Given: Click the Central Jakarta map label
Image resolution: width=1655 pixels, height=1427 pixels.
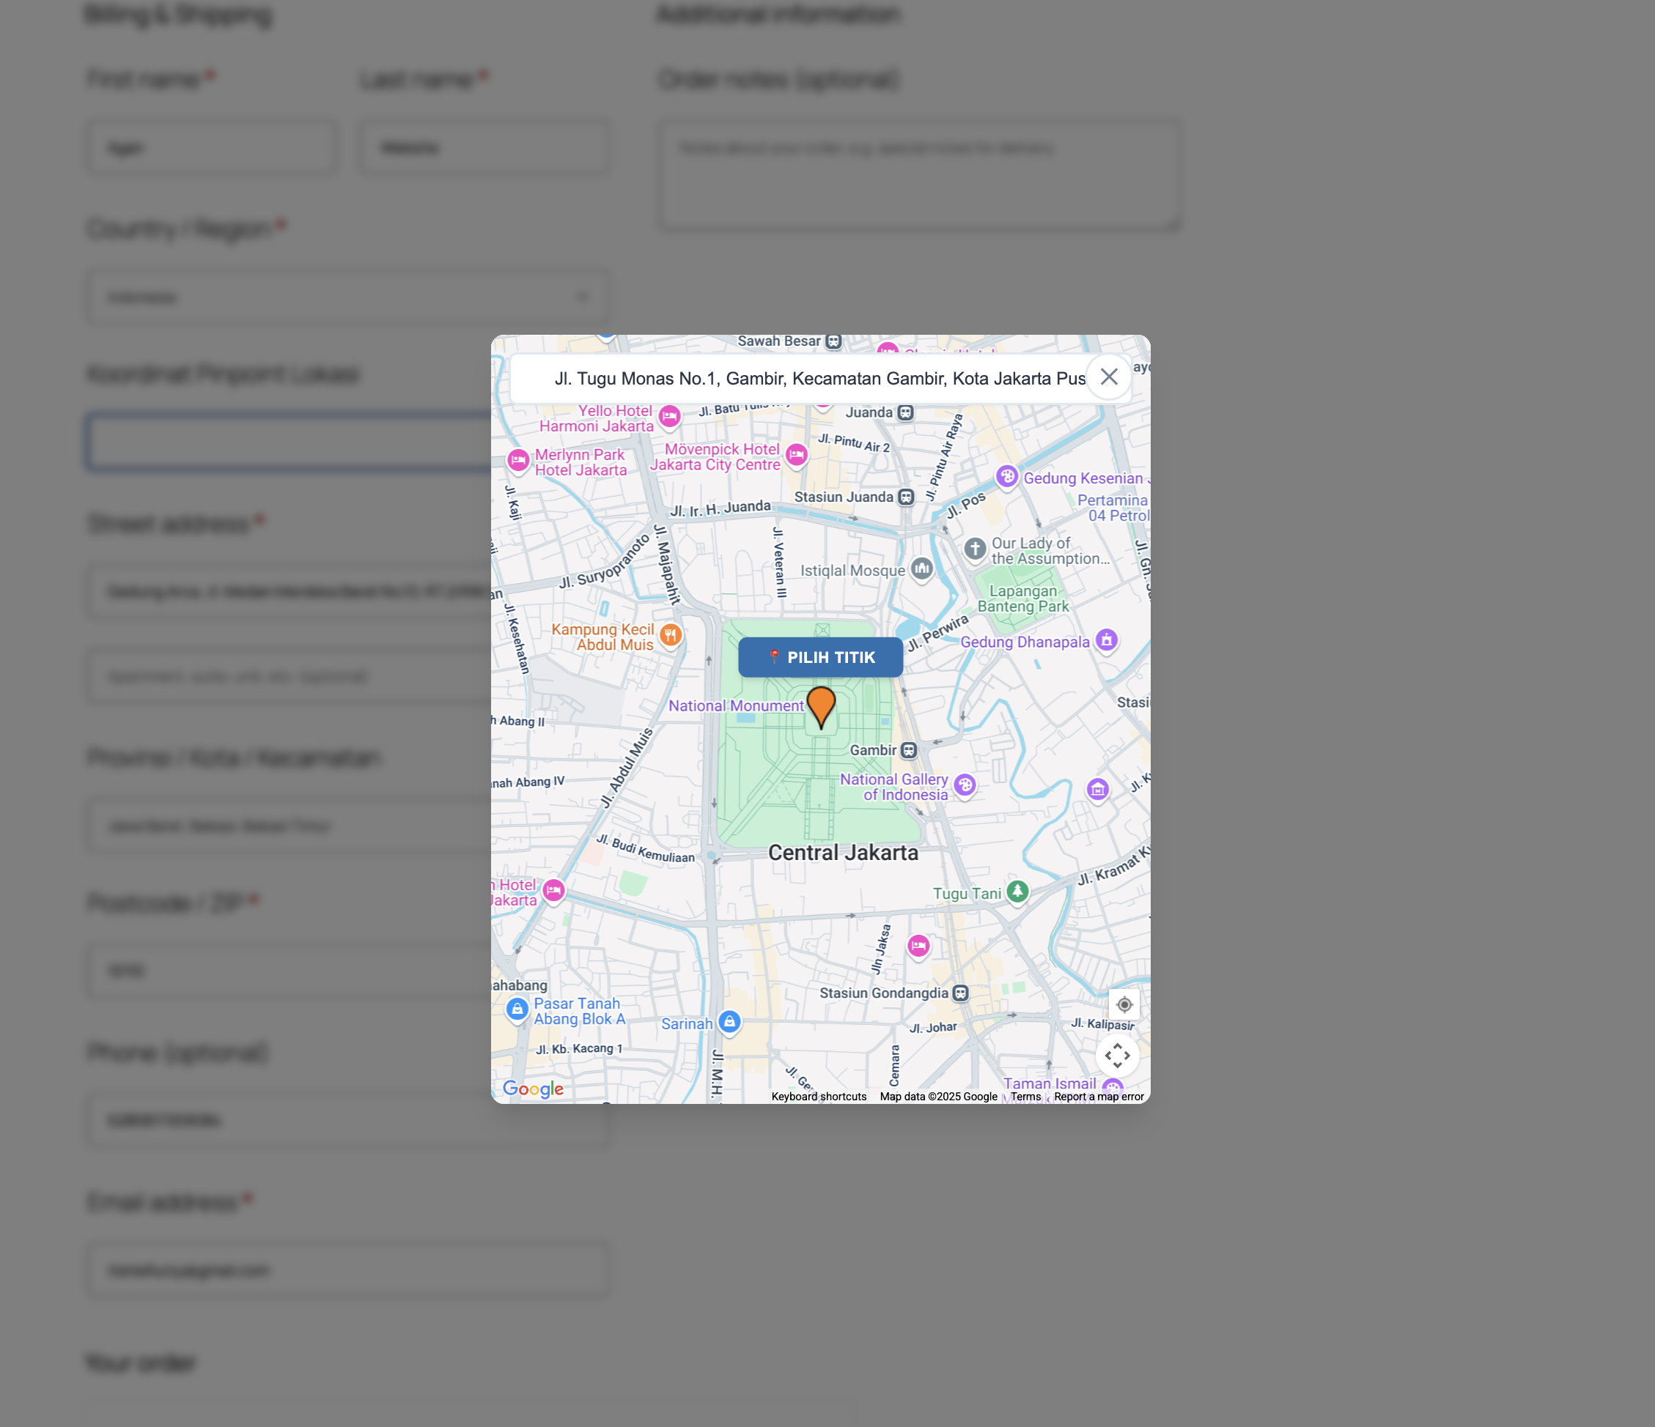Looking at the screenshot, I should pyautogui.click(x=843, y=853).
